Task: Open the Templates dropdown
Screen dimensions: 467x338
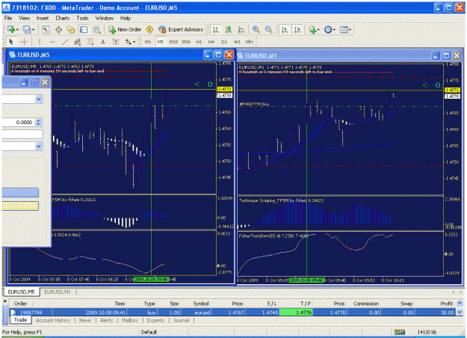Action: click(x=345, y=29)
